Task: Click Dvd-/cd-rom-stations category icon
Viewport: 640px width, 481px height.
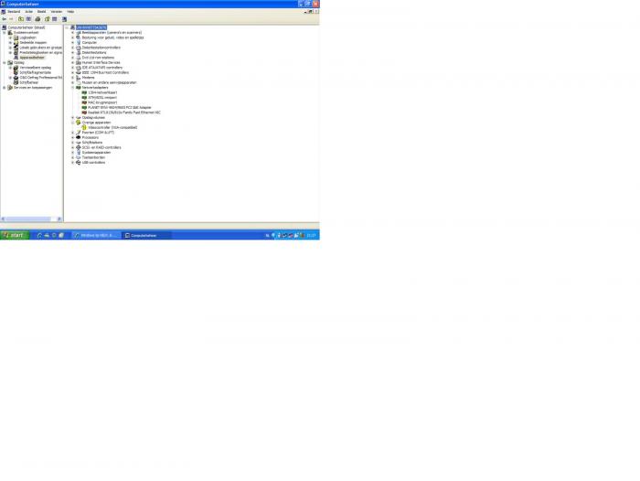Action: [x=79, y=58]
